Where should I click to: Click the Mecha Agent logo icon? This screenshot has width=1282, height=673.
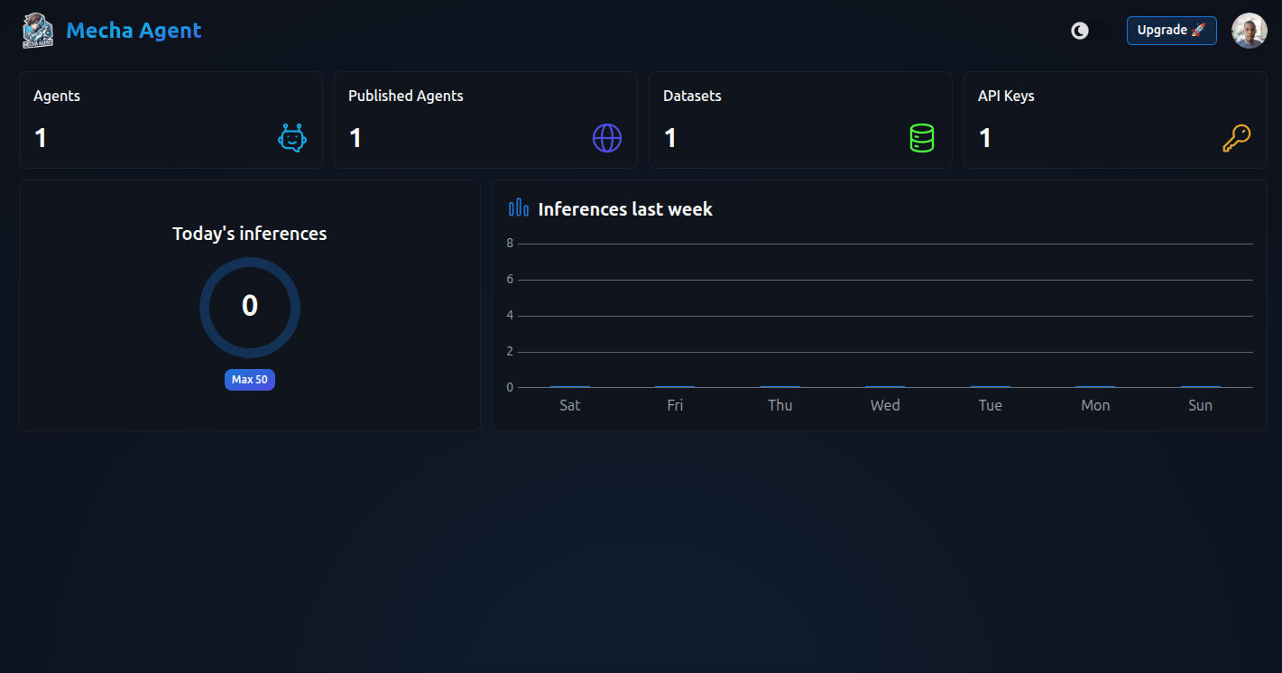[38, 31]
